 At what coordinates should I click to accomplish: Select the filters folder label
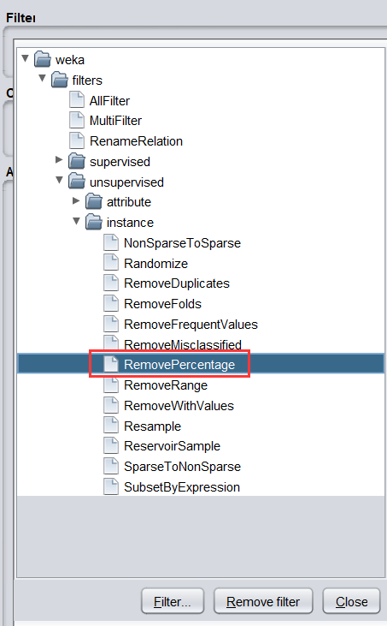[x=87, y=80]
